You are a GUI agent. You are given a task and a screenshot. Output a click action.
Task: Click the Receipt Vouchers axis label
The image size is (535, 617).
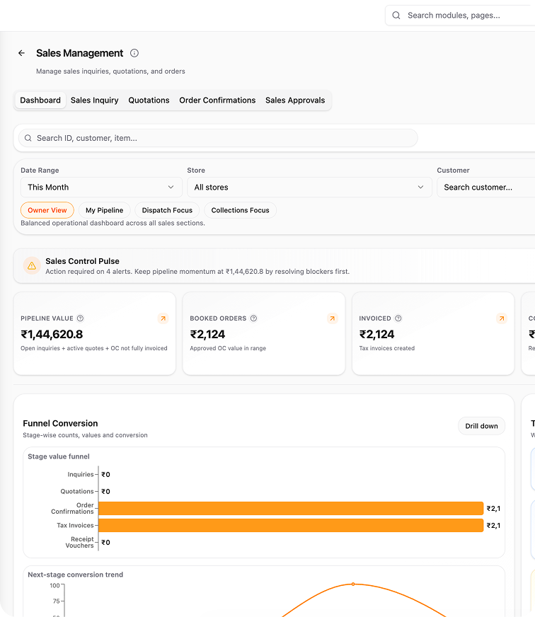pyautogui.click(x=80, y=542)
